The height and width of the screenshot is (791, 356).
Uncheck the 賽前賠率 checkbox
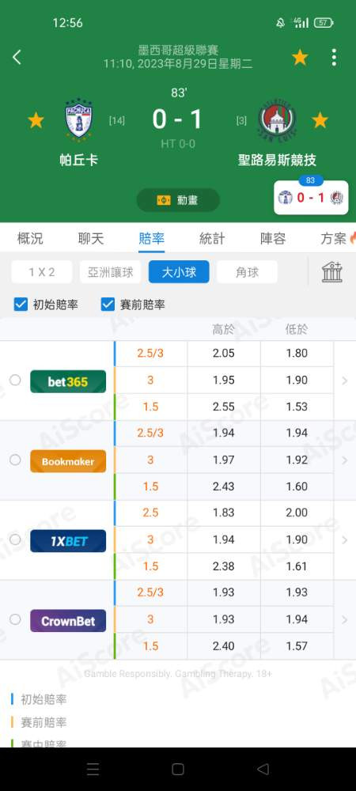coord(108,305)
